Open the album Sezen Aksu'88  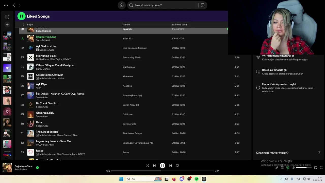(131, 105)
